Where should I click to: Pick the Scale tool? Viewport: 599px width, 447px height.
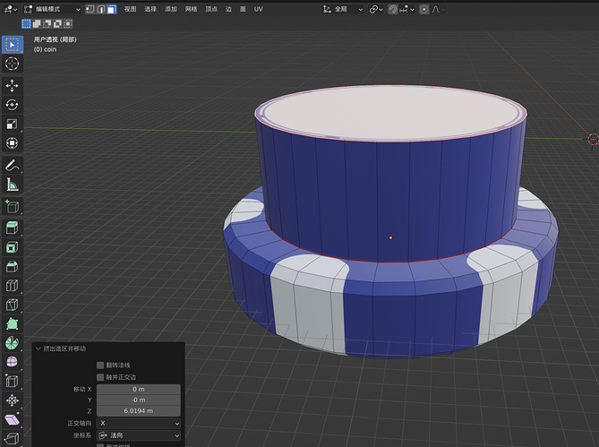12,125
